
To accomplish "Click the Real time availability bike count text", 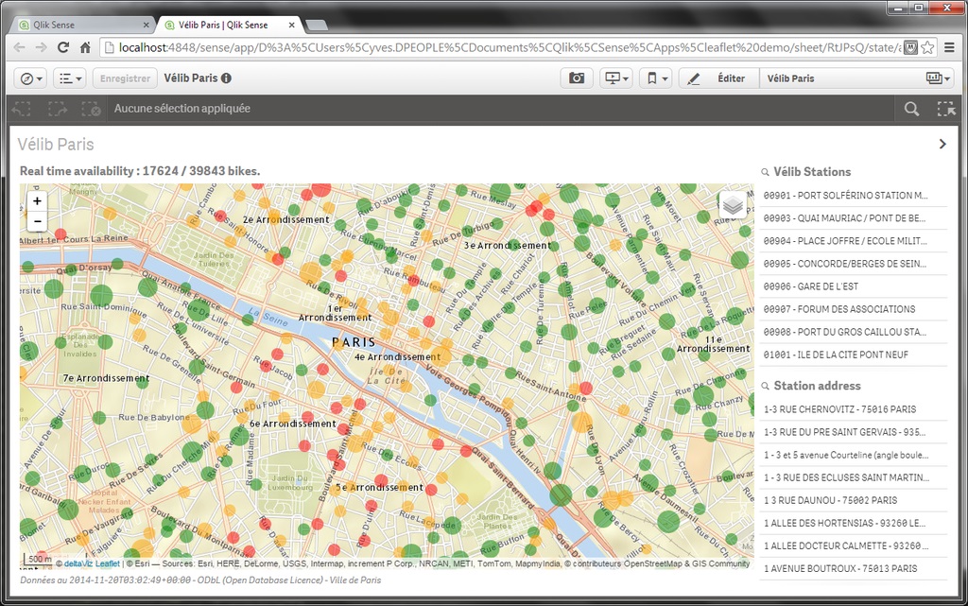I will pos(140,171).
